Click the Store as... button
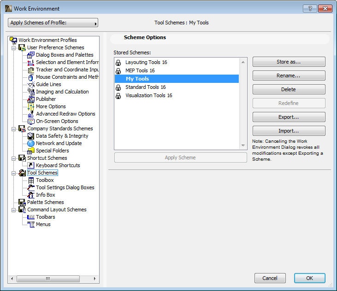This screenshot has width=337, height=291. (x=289, y=62)
